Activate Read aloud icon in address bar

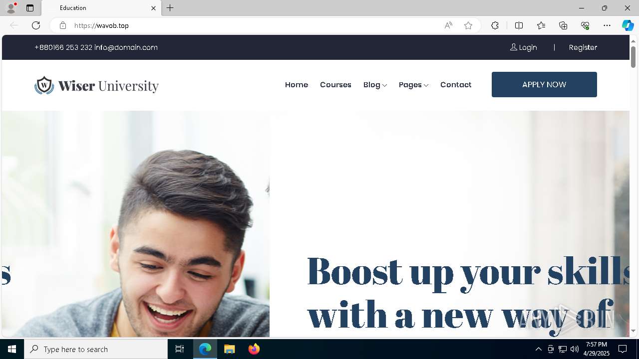coord(448,25)
